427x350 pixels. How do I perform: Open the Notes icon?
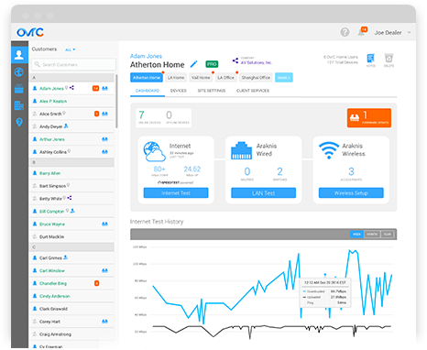click(370, 60)
